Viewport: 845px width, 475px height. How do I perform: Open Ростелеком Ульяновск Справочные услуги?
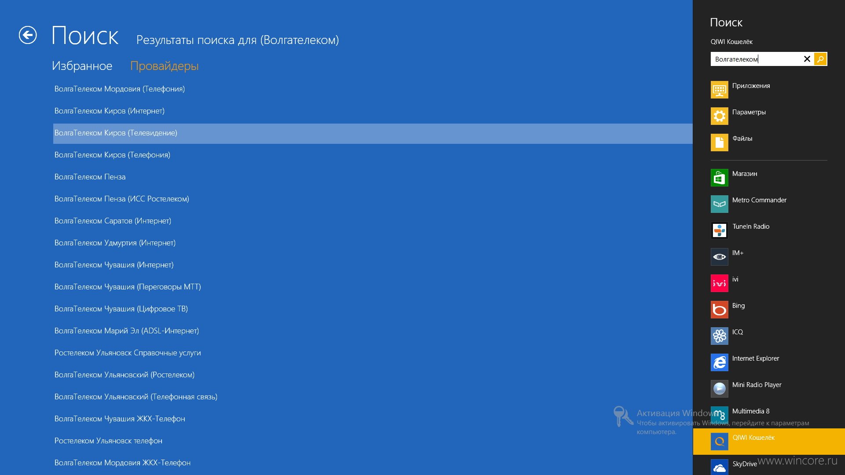128,353
